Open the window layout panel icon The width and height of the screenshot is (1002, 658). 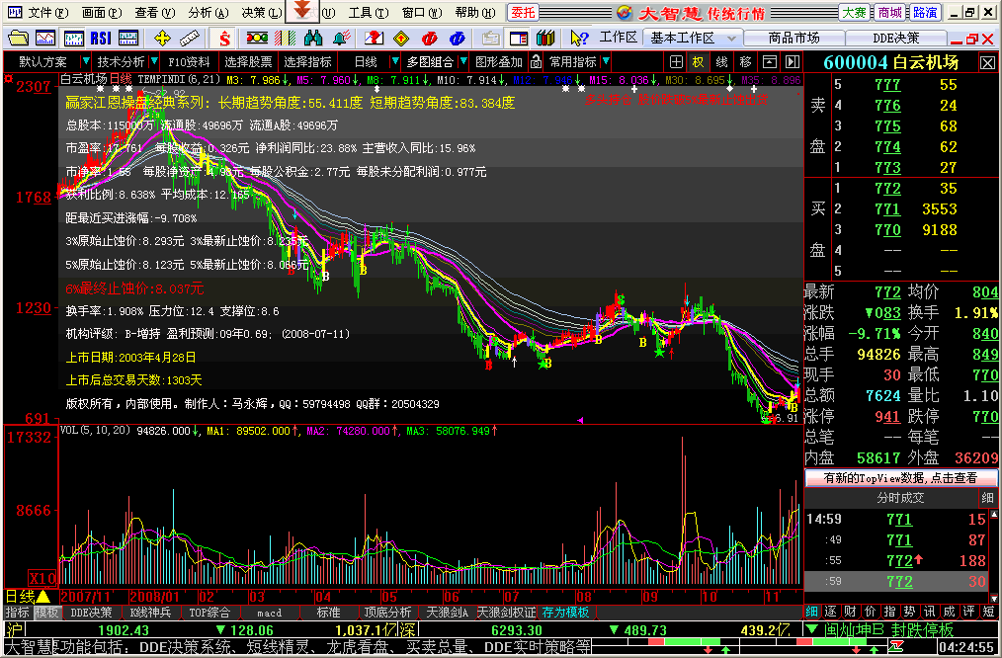[x=518, y=38]
